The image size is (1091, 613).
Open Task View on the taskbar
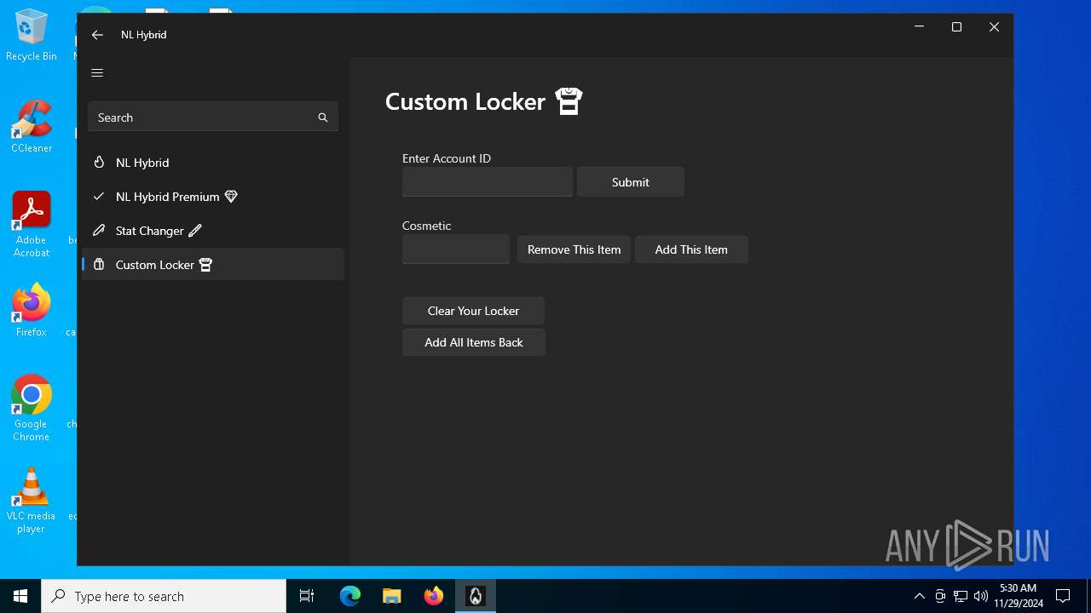coord(307,596)
